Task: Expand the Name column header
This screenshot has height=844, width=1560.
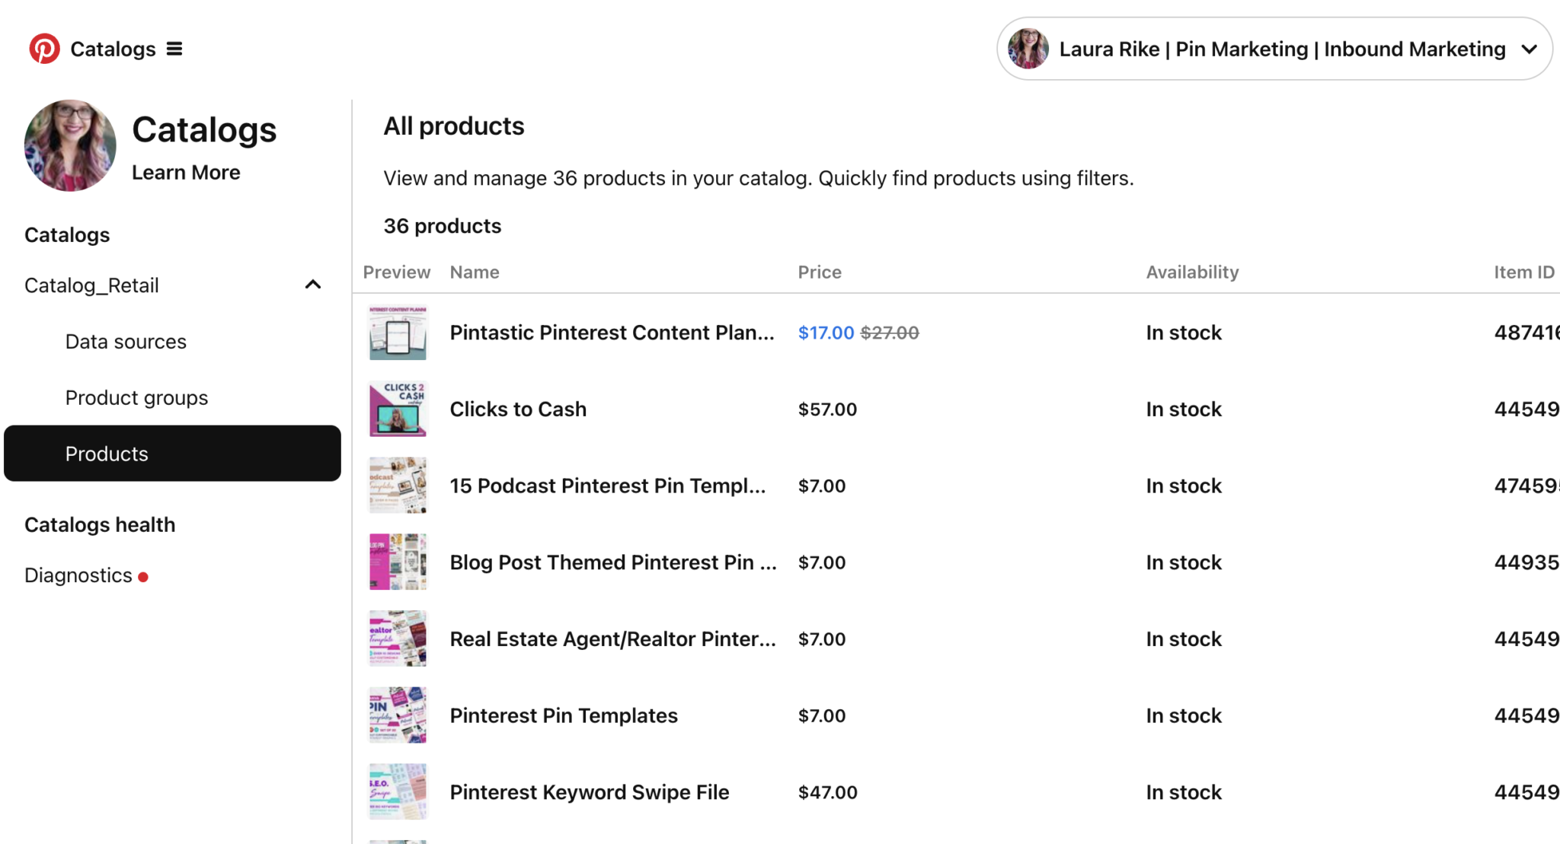Action: tap(474, 272)
